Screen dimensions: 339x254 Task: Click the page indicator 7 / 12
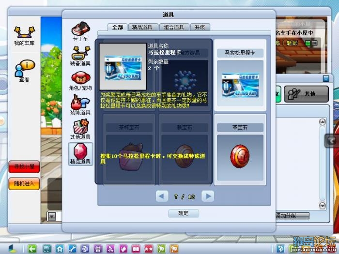click(185, 197)
